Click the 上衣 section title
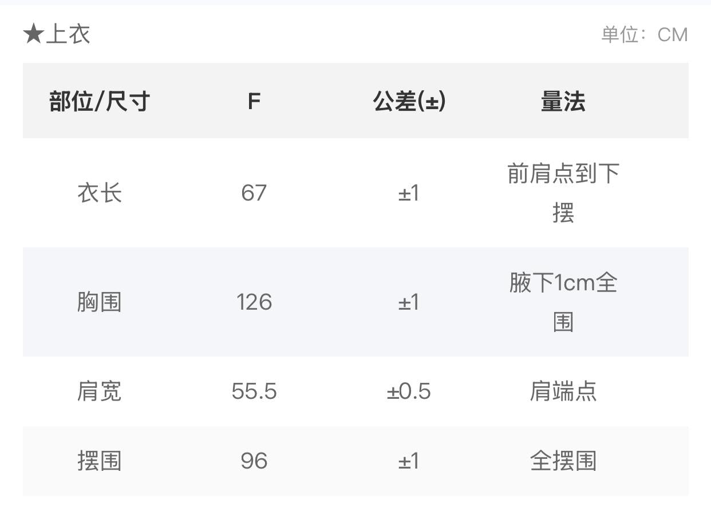The width and height of the screenshot is (711, 520). (x=68, y=34)
